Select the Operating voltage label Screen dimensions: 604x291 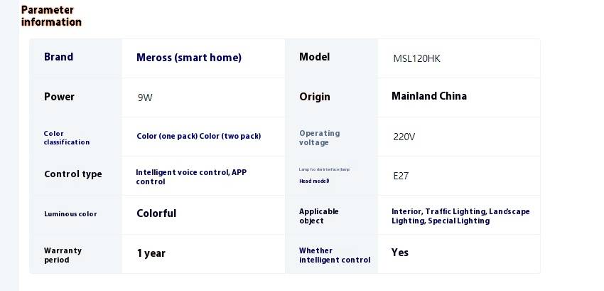tap(319, 138)
